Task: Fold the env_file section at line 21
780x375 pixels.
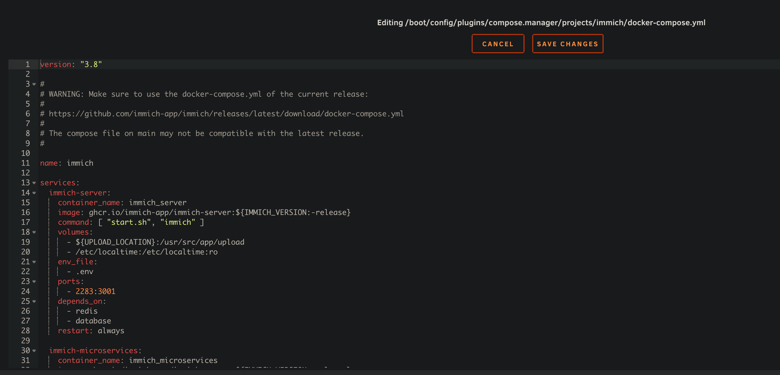Action: [x=34, y=262]
